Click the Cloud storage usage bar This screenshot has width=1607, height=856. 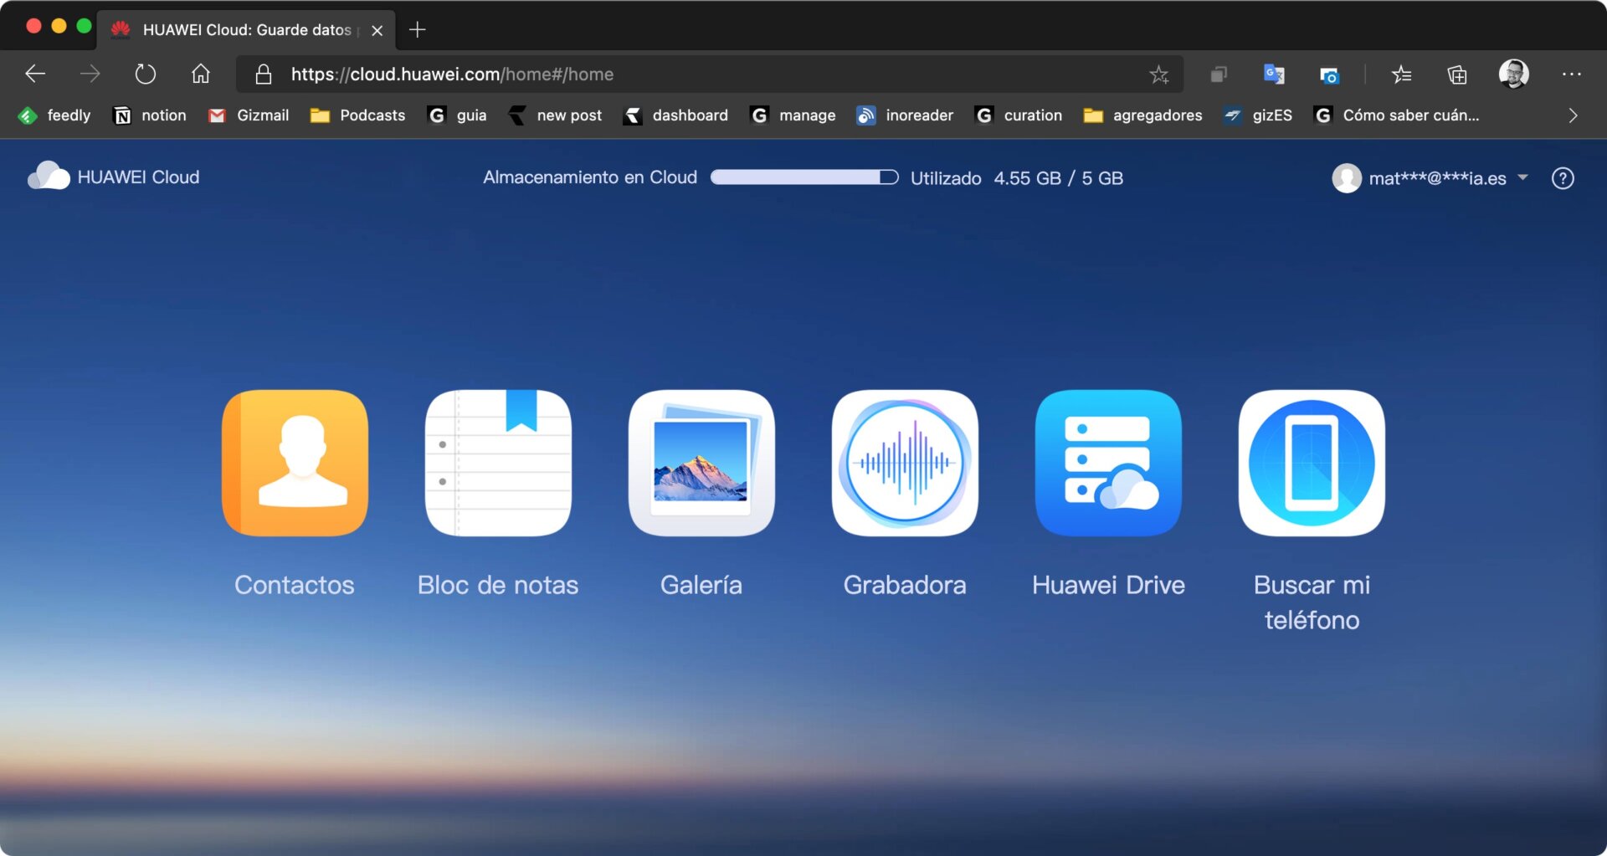point(803,177)
